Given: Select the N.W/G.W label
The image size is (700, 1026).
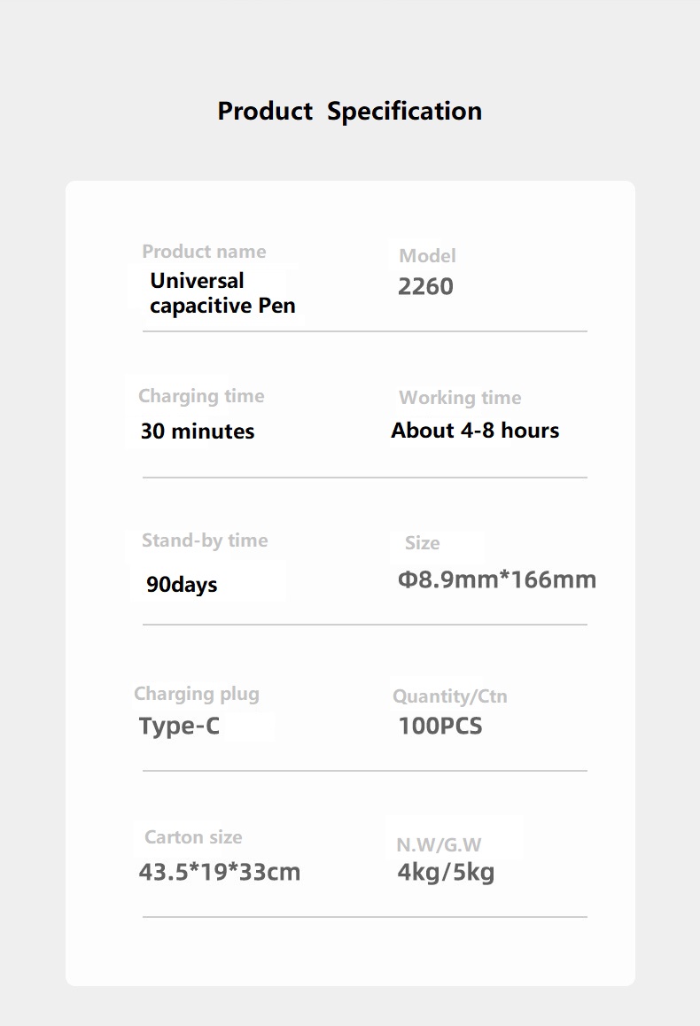Looking at the screenshot, I should pos(439,845).
